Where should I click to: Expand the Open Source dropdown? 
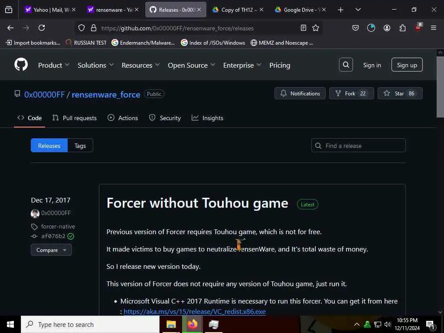click(x=191, y=65)
